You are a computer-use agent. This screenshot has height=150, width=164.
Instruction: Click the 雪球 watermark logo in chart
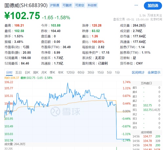(65, 111)
